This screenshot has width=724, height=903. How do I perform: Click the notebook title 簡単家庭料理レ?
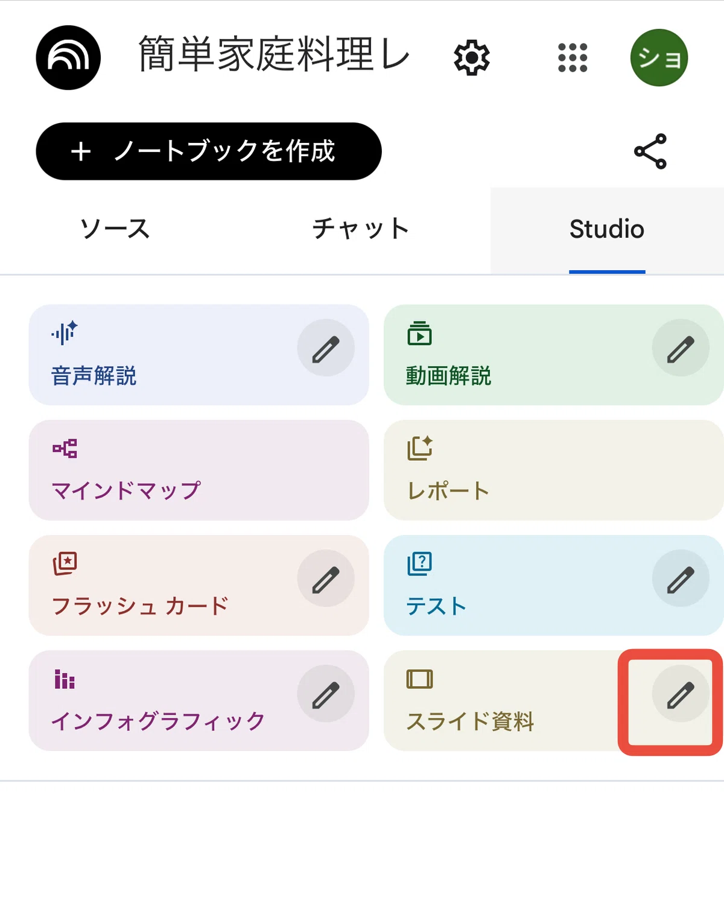(x=275, y=54)
